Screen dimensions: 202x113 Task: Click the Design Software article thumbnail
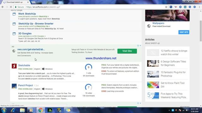pyautogui.click(x=153, y=63)
